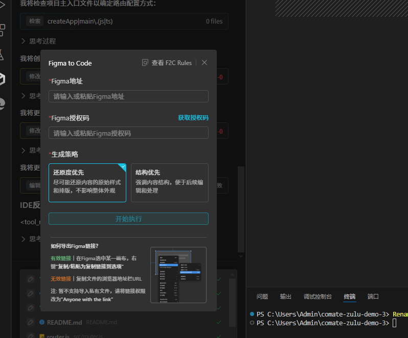Switch to the 输出 panel tab
Viewport: 408px width, 338px height.
pos(285,297)
